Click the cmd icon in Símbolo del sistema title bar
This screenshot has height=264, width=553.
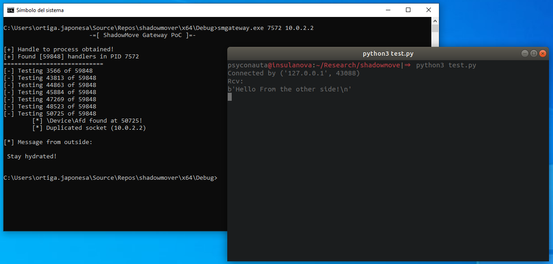(x=10, y=10)
